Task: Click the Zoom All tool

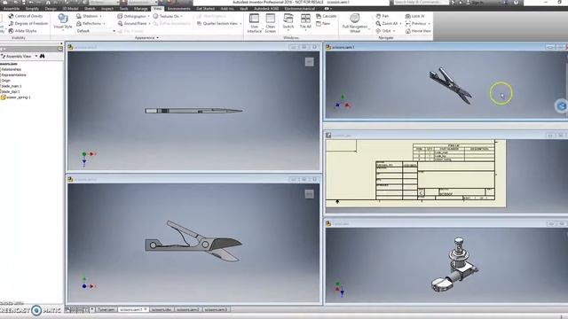Action: (x=387, y=23)
